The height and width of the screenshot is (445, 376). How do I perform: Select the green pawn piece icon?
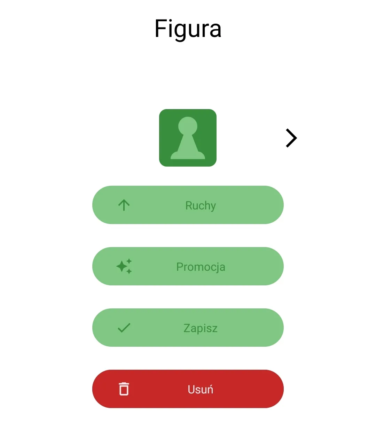click(188, 138)
